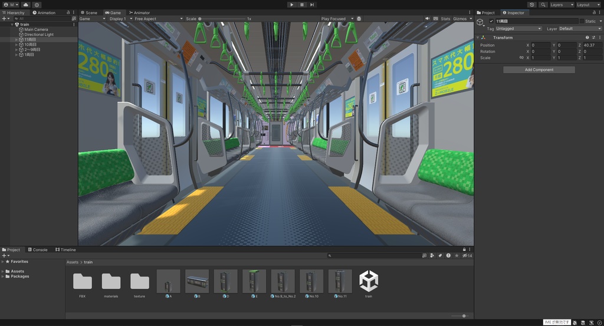Viewport: 604px width, 326px height.
Task: Toggle Gizmos in Game view
Action: point(460,18)
